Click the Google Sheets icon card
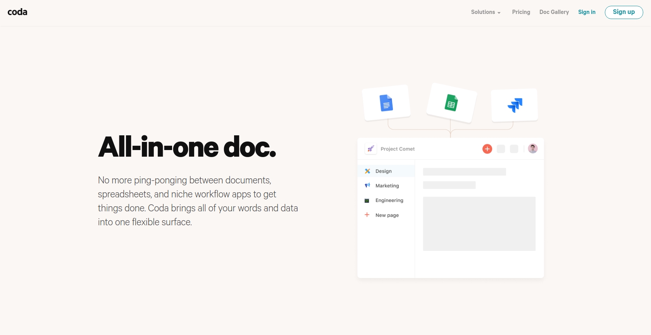Screen dimensions: 651x335 [451, 103]
